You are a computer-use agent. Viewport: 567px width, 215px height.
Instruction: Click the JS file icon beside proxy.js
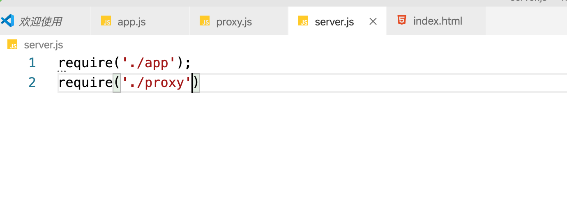[205, 21]
